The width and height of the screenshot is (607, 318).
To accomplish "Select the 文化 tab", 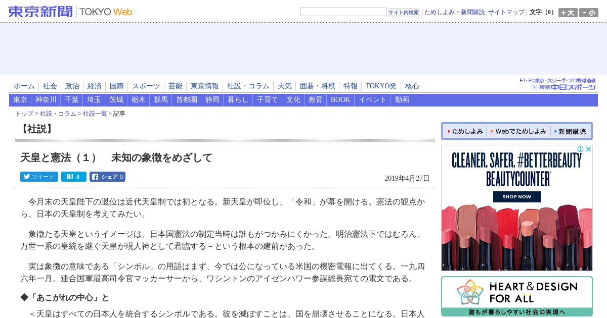I will tap(293, 100).
